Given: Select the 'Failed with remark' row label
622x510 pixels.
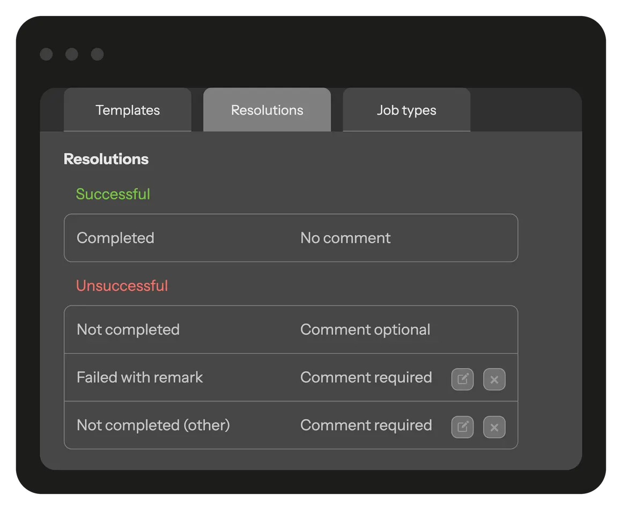Looking at the screenshot, I should pos(140,377).
